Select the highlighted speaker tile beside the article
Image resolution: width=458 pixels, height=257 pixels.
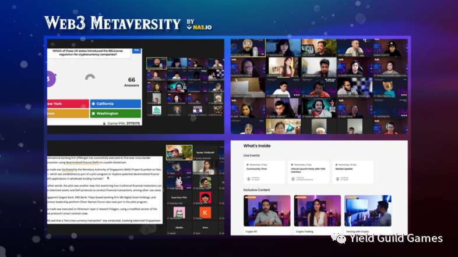click(179, 152)
